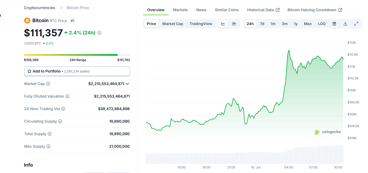Select the 24h time range
This screenshot has height=173, width=368.
(x=250, y=24)
